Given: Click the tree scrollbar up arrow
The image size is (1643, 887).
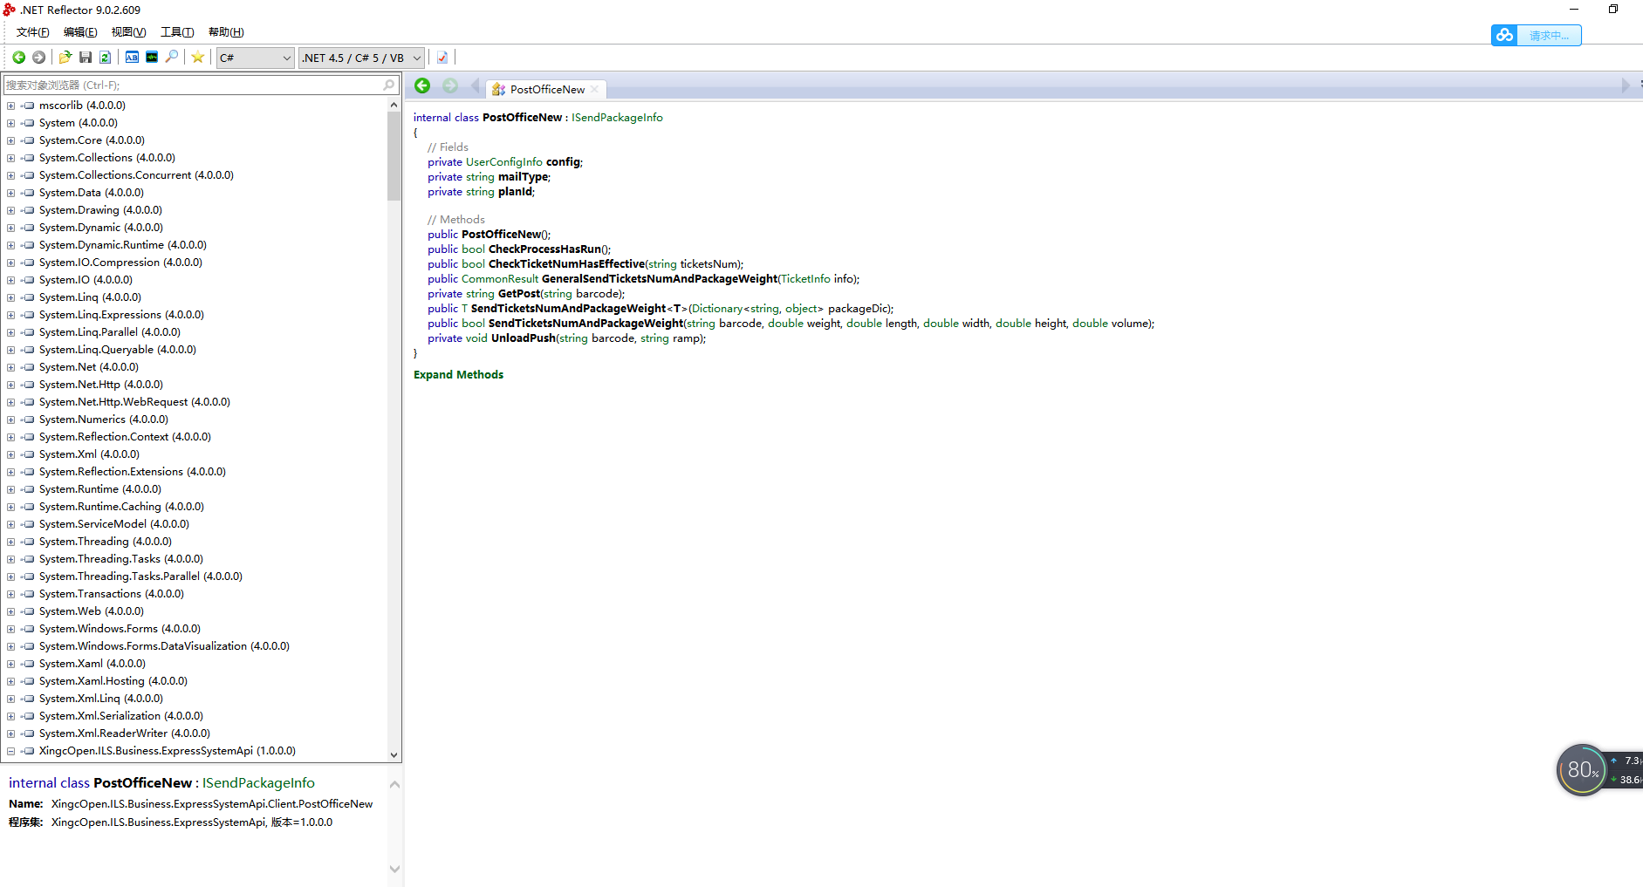Looking at the screenshot, I should click(x=394, y=105).
